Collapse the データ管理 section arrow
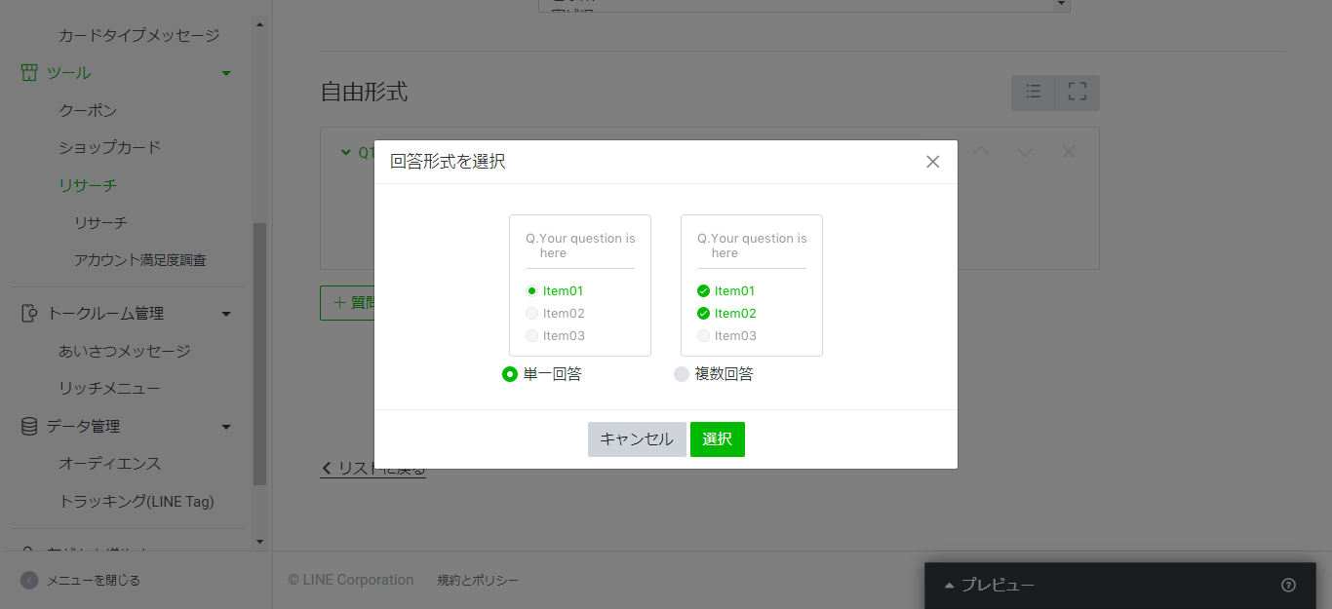The image size is (1332, 609). point(226,426)
